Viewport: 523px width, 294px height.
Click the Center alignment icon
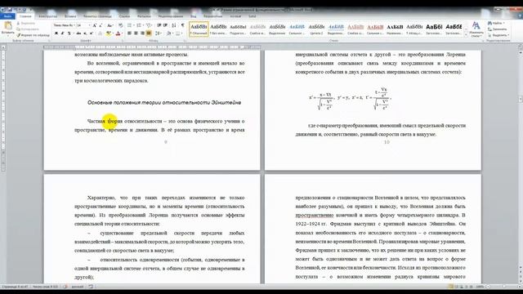pos(136,33)
